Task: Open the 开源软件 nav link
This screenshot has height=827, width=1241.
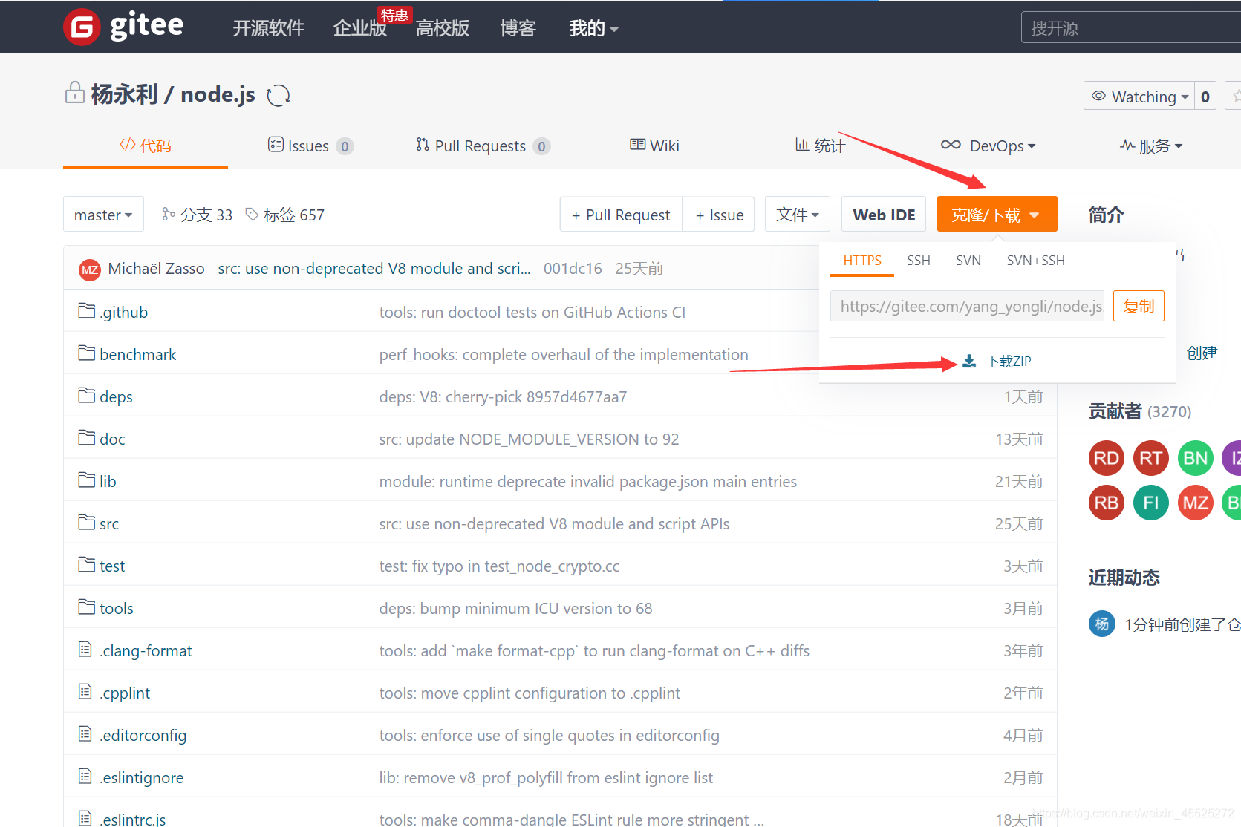Action: click(x=269, y=28)
